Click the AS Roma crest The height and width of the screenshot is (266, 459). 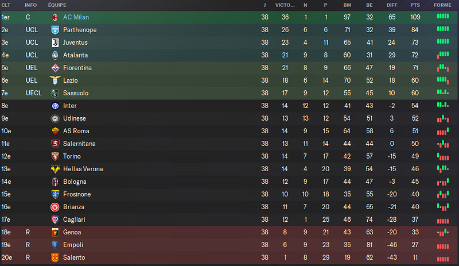click(55, 131)
